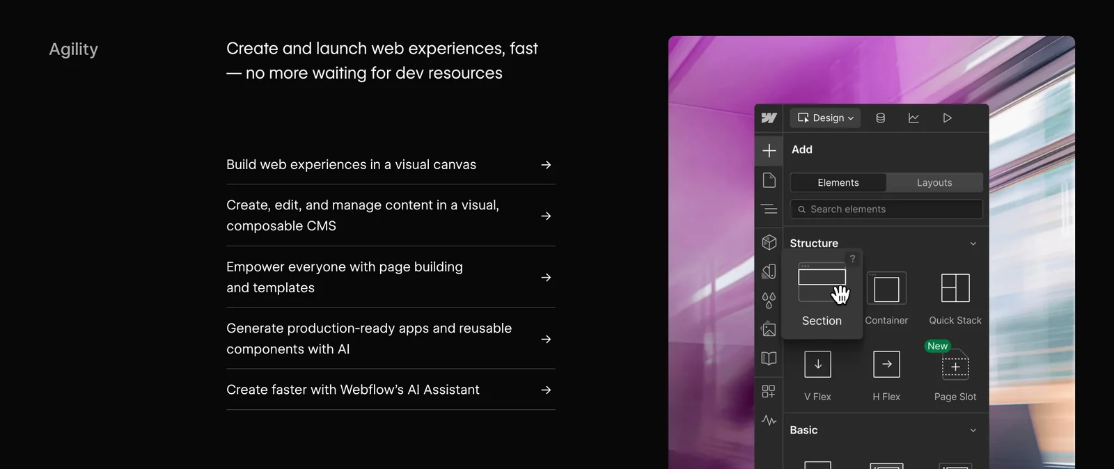Viewport: 1114px width, 469px height.
Task: Collapse the Structure section
Action: (973, 244)
